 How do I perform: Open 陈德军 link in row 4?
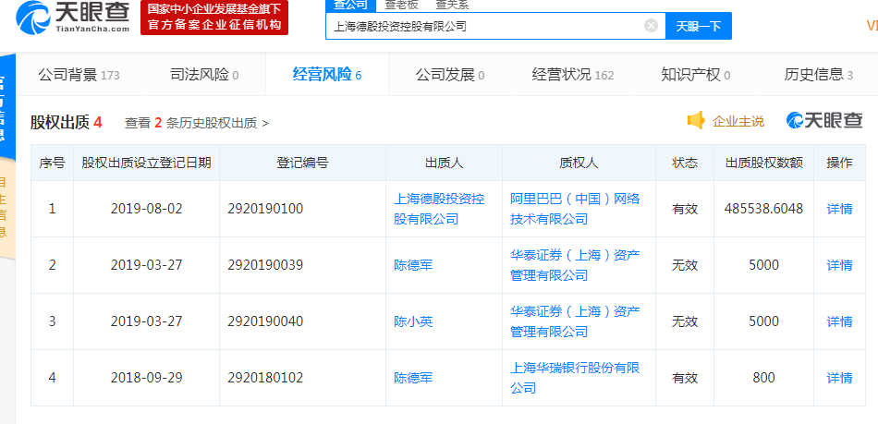coord(413,378)
